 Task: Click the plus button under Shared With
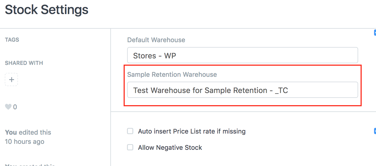tap(11, 79)
